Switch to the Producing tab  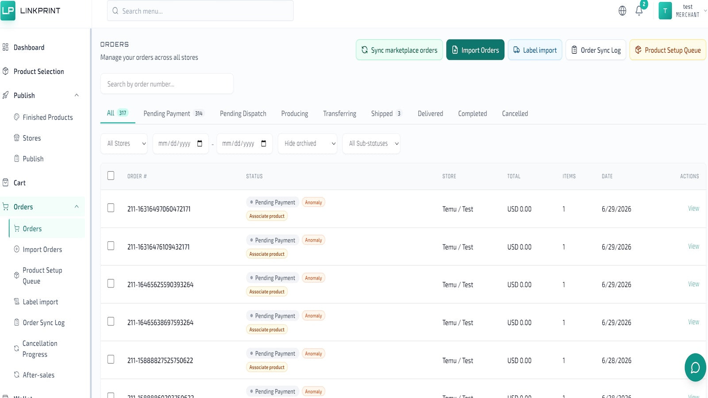[295, 114]
